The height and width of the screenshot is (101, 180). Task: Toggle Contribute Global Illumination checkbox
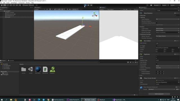tap(156, 23)
